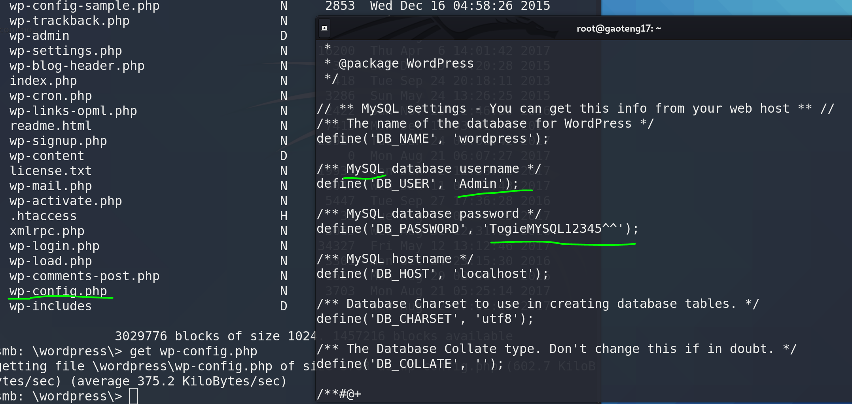
Task: Click the license.txt file entry
Action: click(x=51, y=171)
